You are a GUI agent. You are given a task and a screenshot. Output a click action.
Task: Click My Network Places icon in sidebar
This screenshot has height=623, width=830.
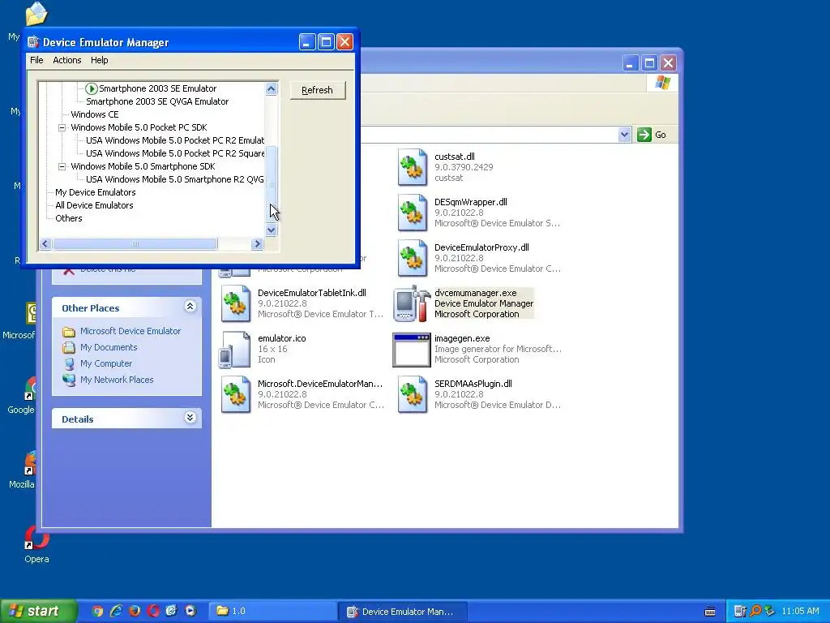[x=69, y=380]
